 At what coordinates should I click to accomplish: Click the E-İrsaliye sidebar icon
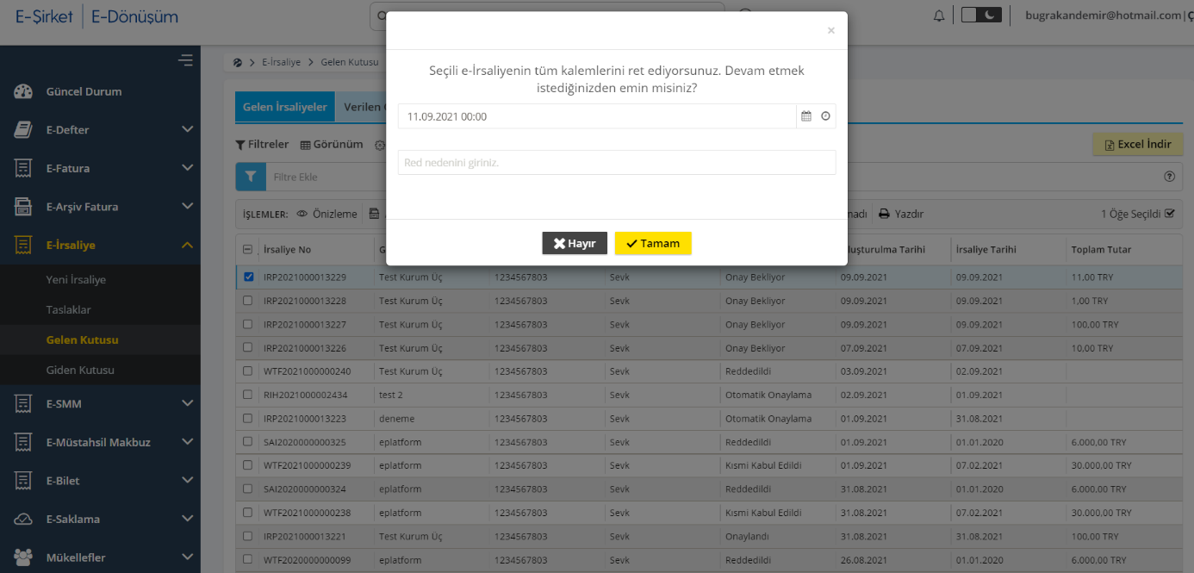[23, 245]
